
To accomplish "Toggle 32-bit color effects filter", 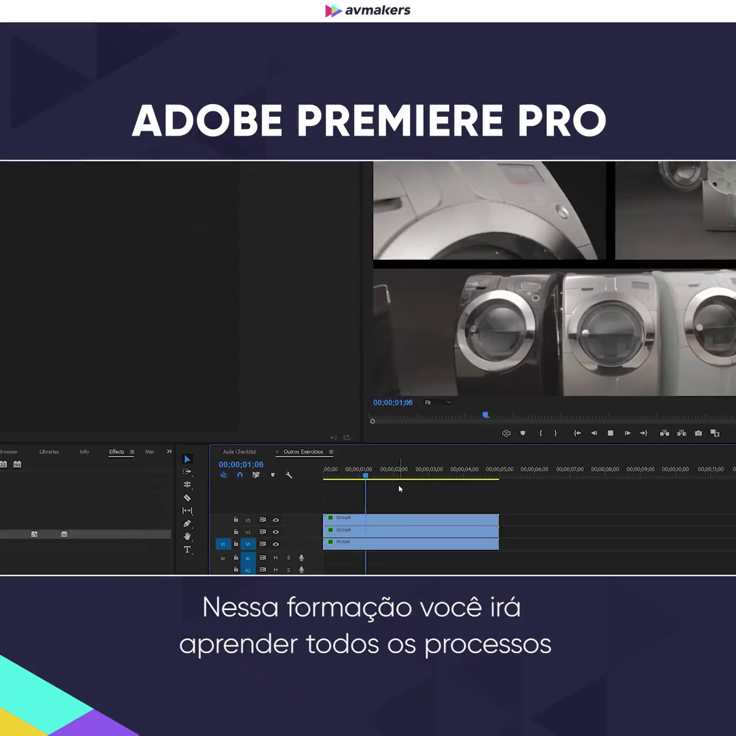I will tap(3, 464).
